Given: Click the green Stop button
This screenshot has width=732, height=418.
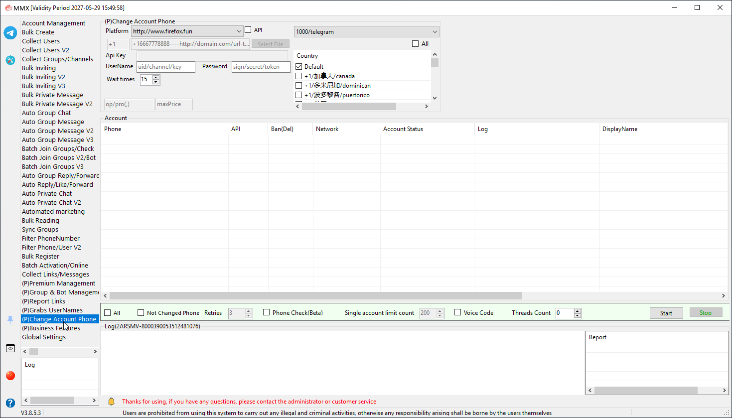Looking at the screenshot, I should coord(706,312).
